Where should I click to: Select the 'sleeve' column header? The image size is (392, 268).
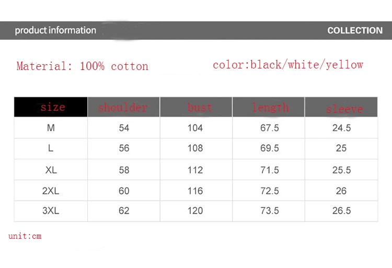[x=341, y=107]
